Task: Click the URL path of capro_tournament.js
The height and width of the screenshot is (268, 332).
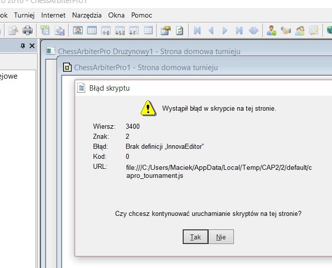Action: point(219,171)
